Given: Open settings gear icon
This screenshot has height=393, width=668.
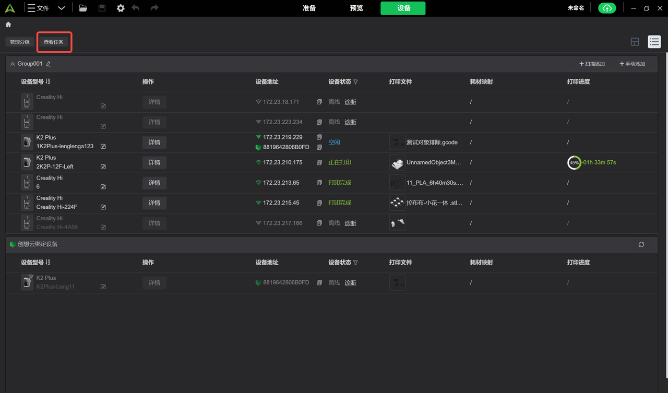Looking at the screenshot, I should 121,8.
